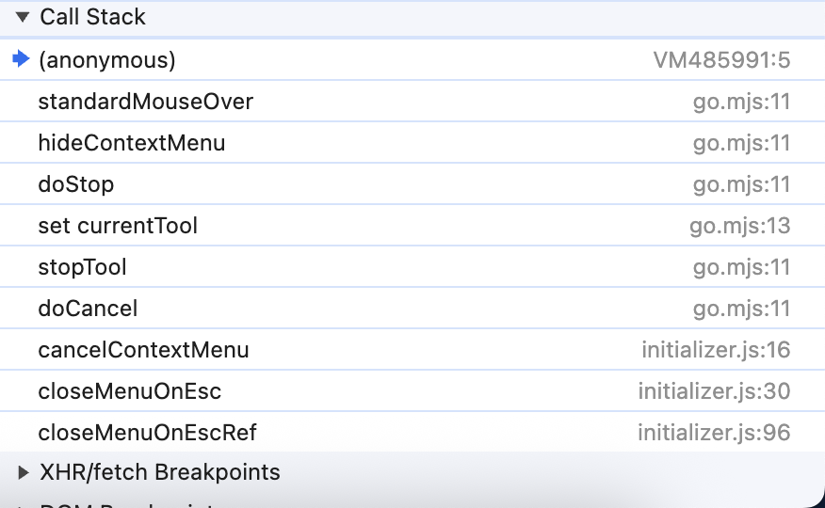Viewport: 825px width, 508px height.
Task: Collapse the Call Stack section
Action: coord(23,18)
